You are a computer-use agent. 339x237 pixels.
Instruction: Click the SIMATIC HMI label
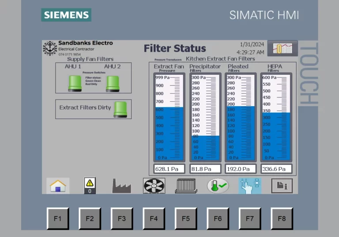(x=264, y=15)
